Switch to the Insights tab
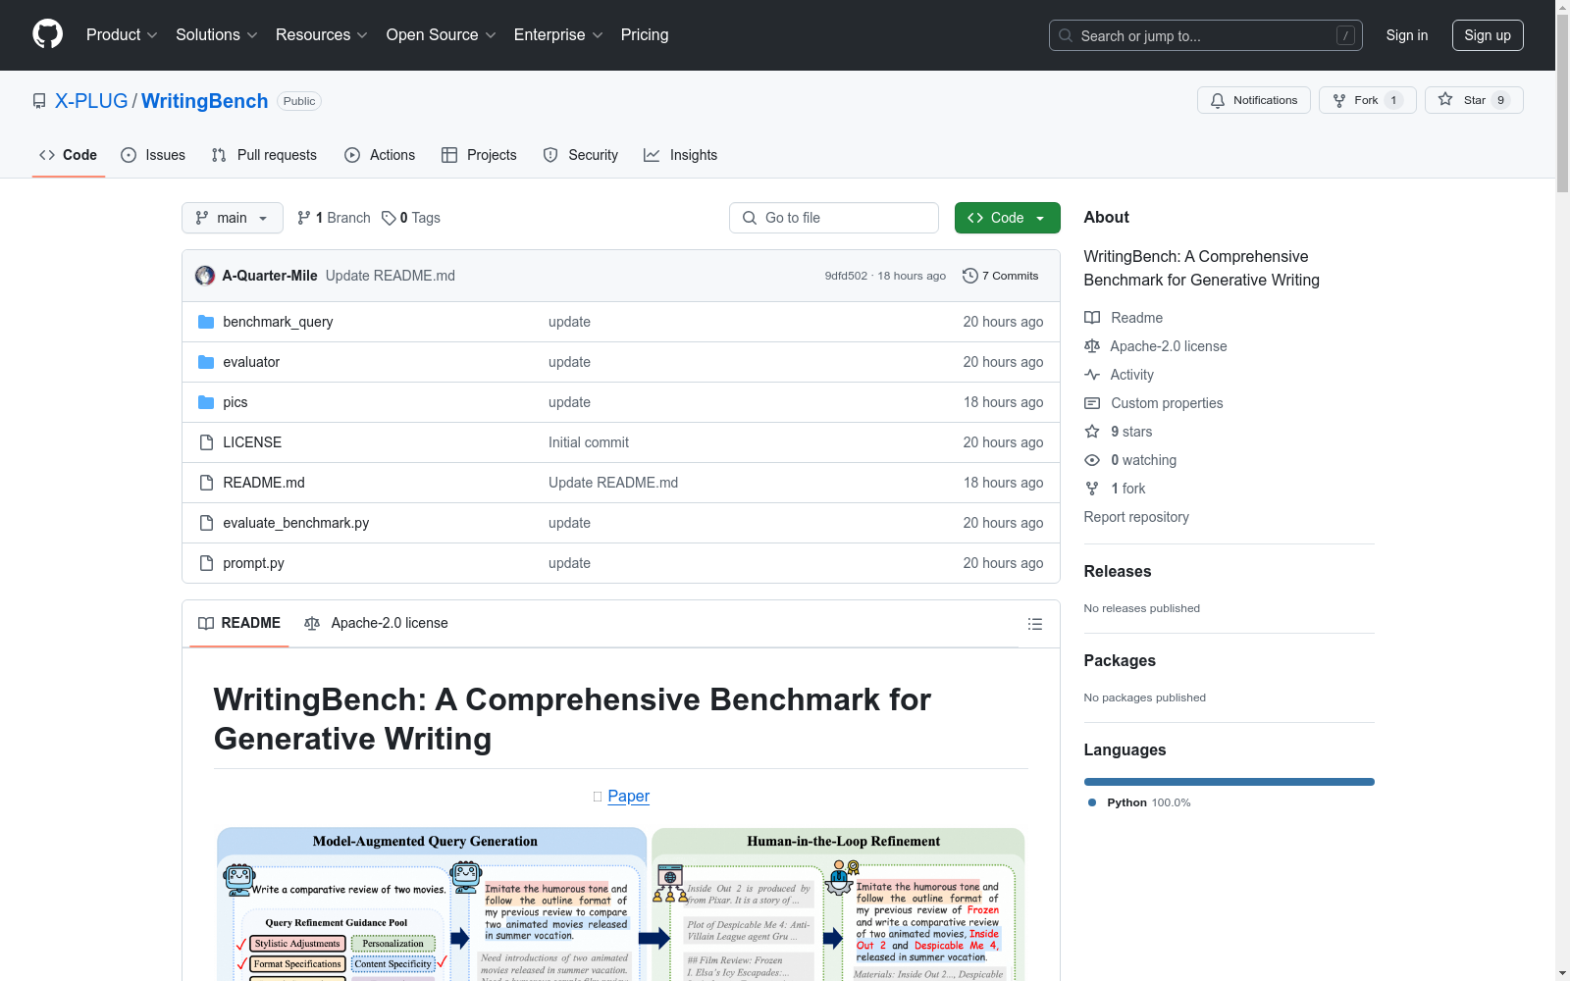This screenshot has height=981, width=1570. (x=680, y=155)
